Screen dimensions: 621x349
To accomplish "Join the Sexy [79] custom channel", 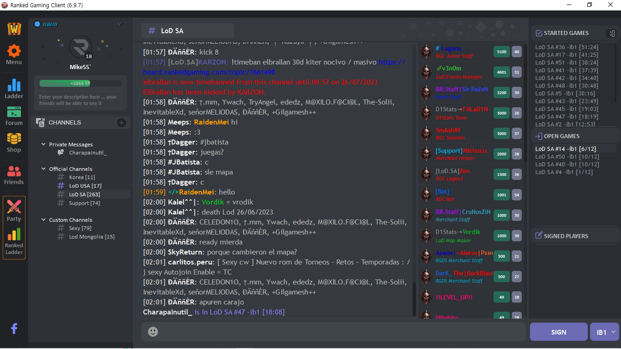I will [x=80, y=228].
